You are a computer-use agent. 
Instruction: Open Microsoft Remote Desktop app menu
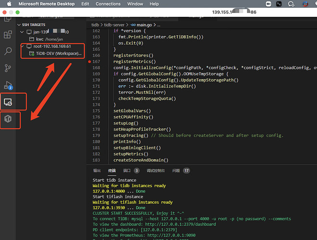[47, 4]
